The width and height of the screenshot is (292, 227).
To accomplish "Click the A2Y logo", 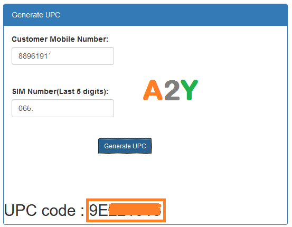I will pos(171,90).
